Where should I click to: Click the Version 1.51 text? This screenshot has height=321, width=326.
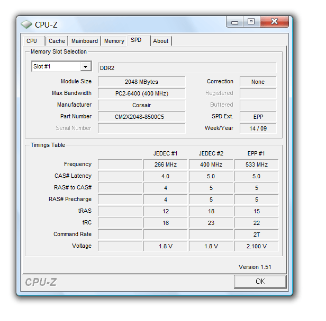255,267
